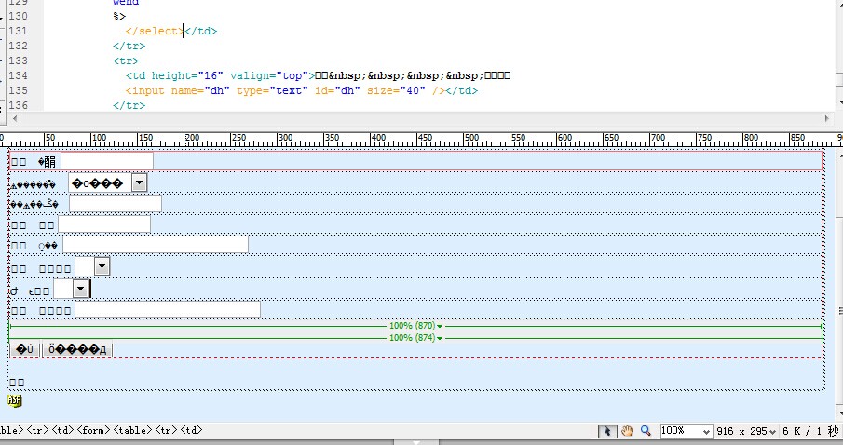
Task: Choose the Zoom magnifier tool
Action: (646, 431)
